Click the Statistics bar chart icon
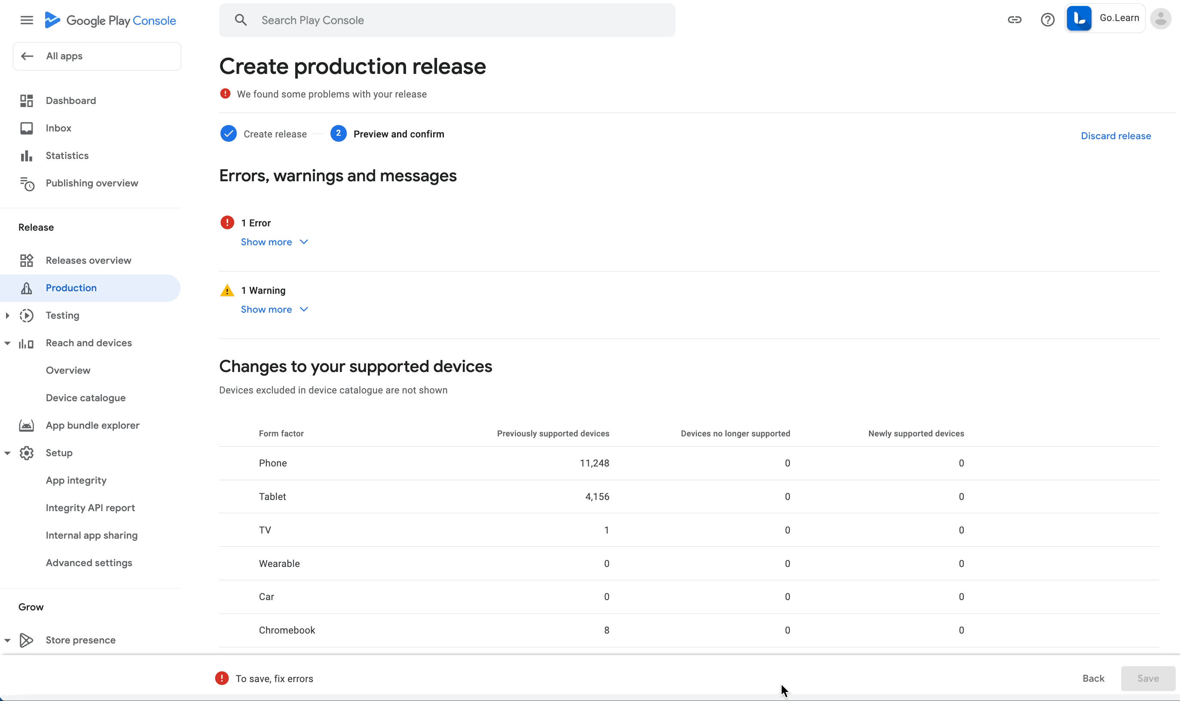The width and height of the screenshot is (1180, 701). 27,155
